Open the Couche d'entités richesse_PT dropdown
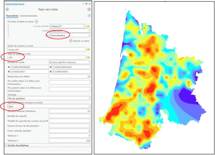Screen dimensions: 215x155 click(x=84, y=26)
